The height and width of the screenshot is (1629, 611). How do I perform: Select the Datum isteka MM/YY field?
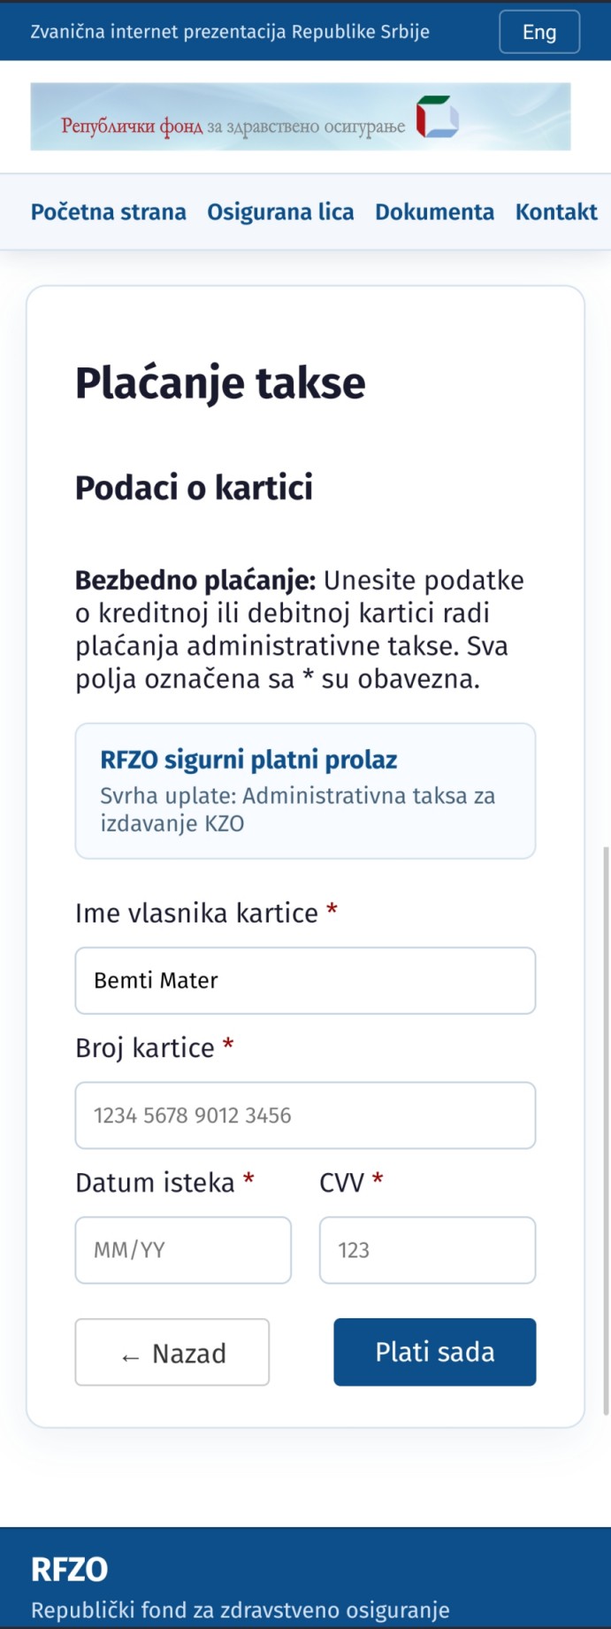pyautogui.click(x=183, y=1250)
